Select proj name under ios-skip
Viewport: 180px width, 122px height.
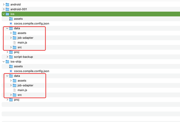(x=17, y=100)
